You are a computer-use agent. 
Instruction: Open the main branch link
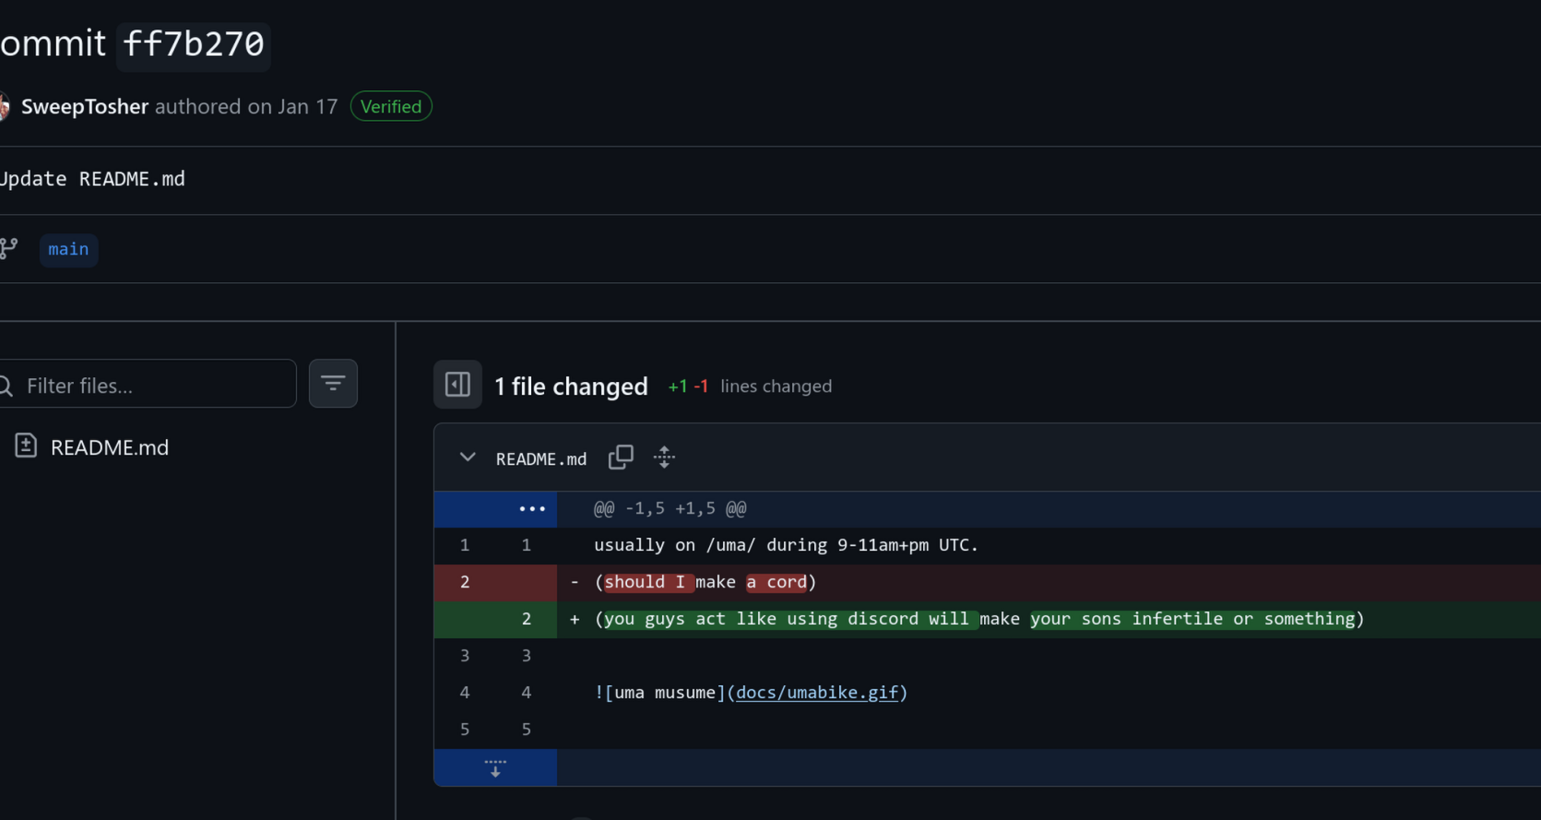tap(68, 249)
